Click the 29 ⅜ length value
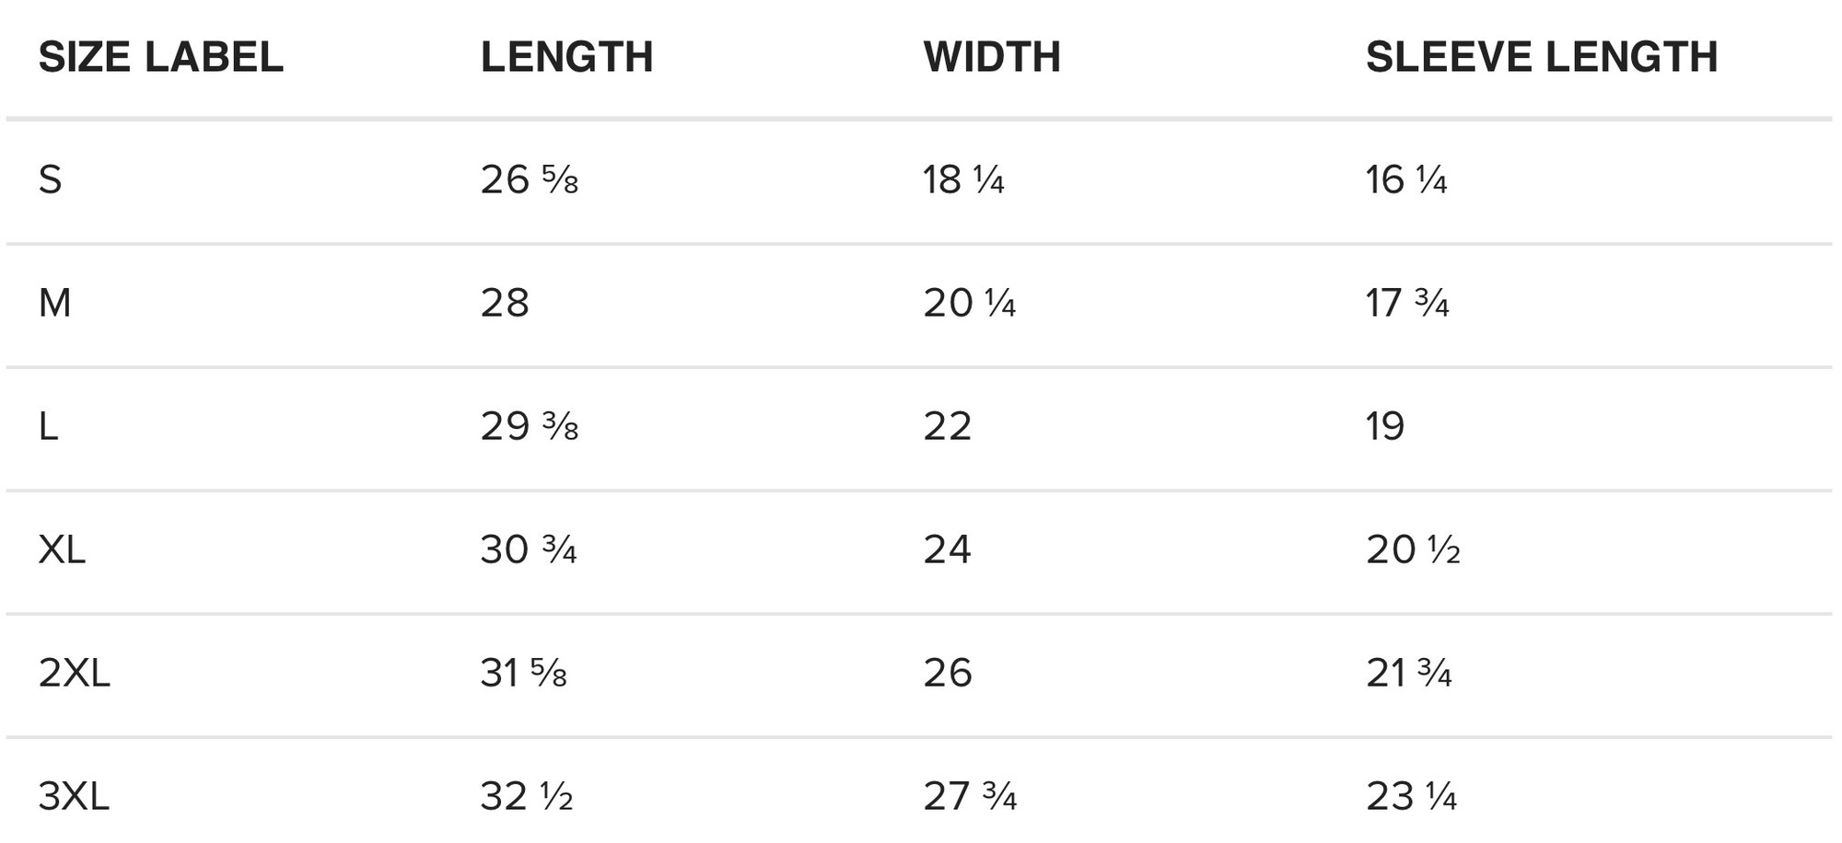 click(x=529, y=426)
